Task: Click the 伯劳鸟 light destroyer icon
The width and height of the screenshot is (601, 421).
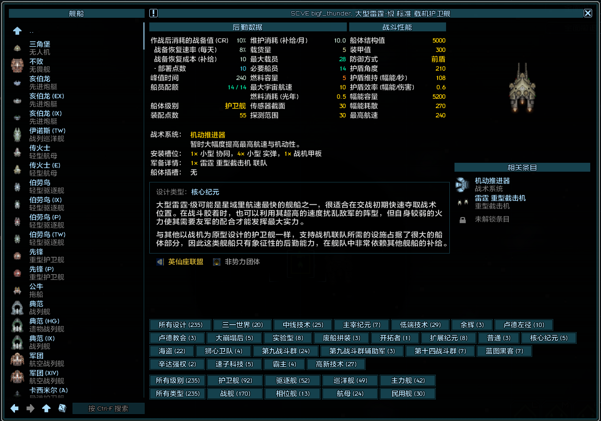Action: 17,187
